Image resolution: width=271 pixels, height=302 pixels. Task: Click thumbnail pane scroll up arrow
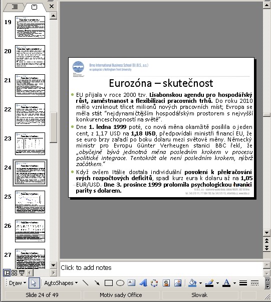pyautogui.click(x=53, y=16)
